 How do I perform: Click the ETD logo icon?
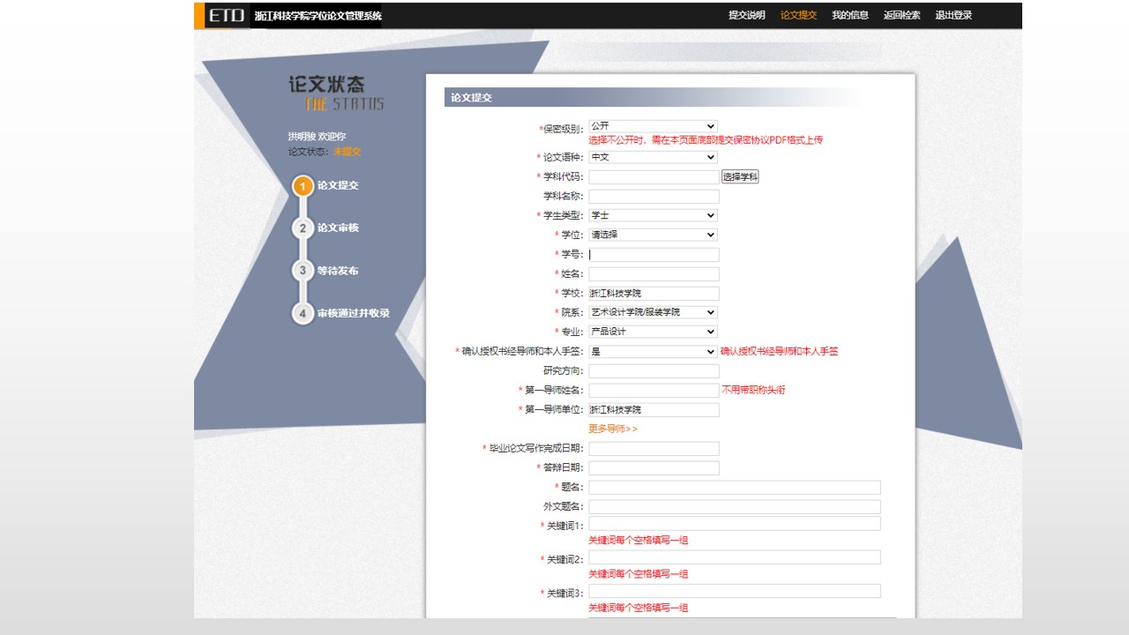[226, 16]
